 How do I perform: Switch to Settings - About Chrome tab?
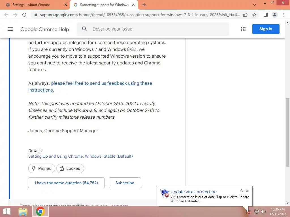[35, 5]
